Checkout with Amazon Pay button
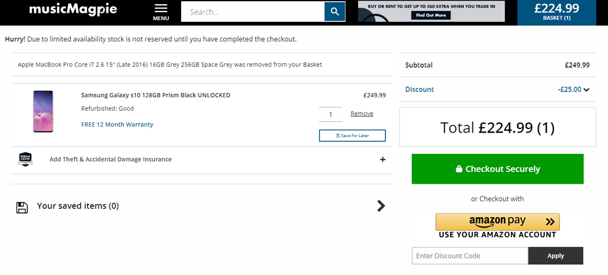608x275 pixels. point(497,222)
